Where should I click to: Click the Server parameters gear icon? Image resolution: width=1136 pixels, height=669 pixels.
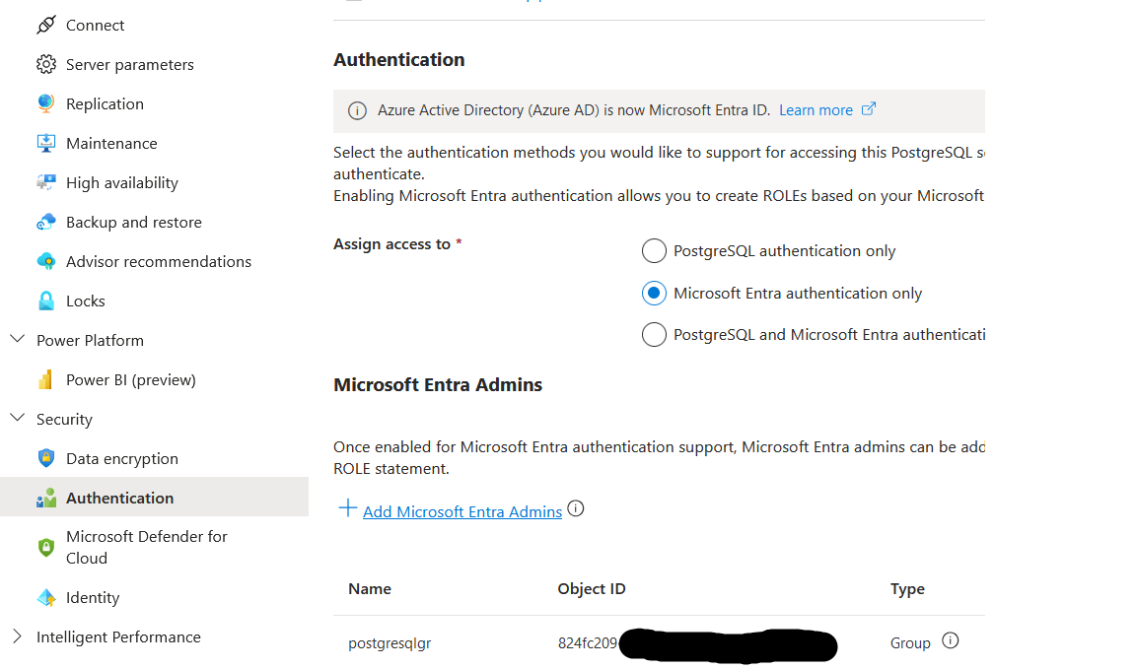click(x=45, y=64)
